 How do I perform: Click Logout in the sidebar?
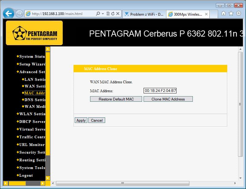point(26,175)
